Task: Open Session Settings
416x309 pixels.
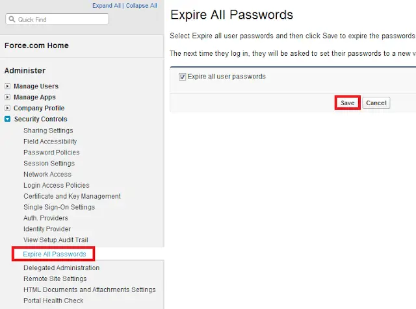Action: click(49, 163)
